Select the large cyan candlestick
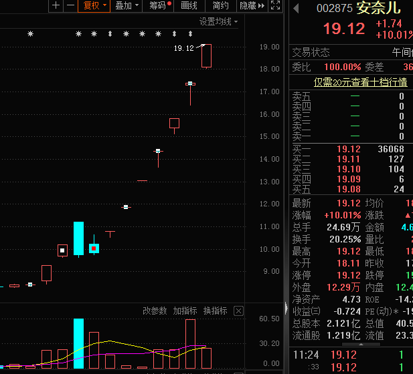Screen dimensions: 413x374 click(x=78, y=238)
